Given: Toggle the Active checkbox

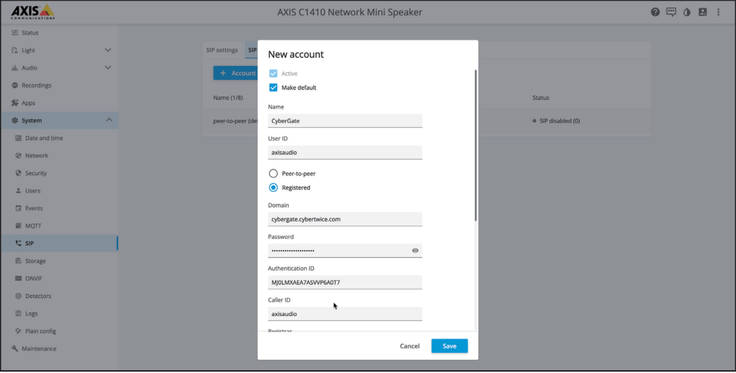Looking at the screenshot, I should (x=273, y=74).
